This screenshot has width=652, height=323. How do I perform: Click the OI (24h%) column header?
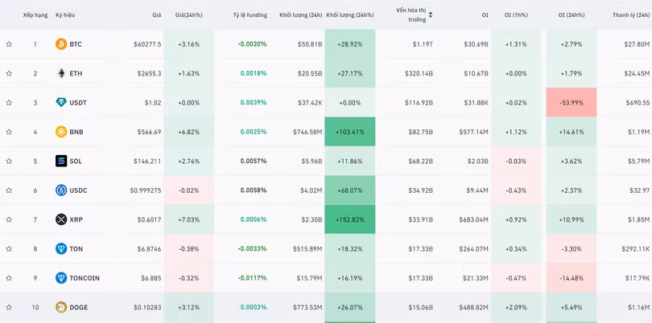[572, 14]
